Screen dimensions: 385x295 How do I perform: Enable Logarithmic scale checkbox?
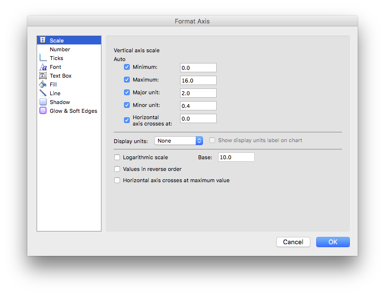(x=117, y=157)
